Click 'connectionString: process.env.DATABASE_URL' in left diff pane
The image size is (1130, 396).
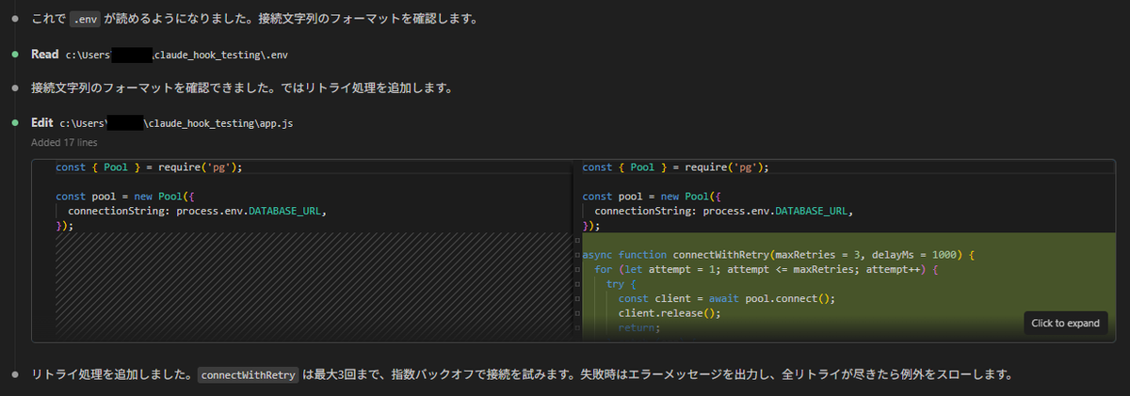tap(197, 211)
